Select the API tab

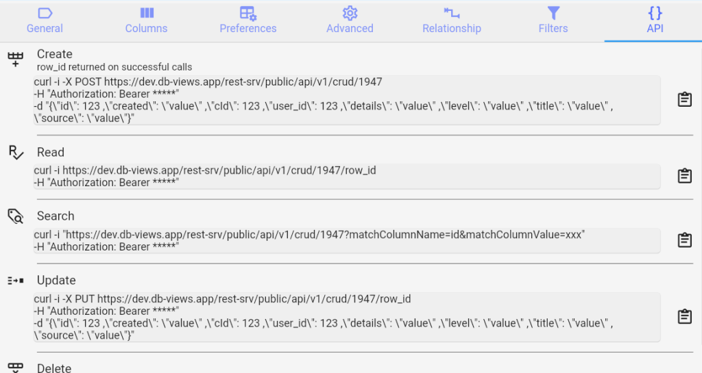click(x=655, y=21)
